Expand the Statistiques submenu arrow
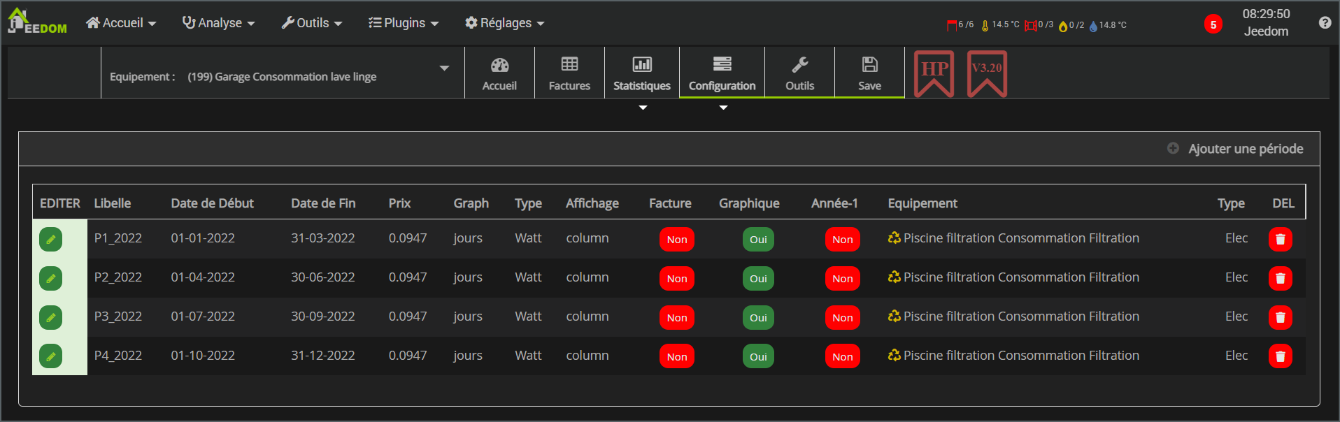The width and height of the screenshot is (1340, 422). [643, 108]
